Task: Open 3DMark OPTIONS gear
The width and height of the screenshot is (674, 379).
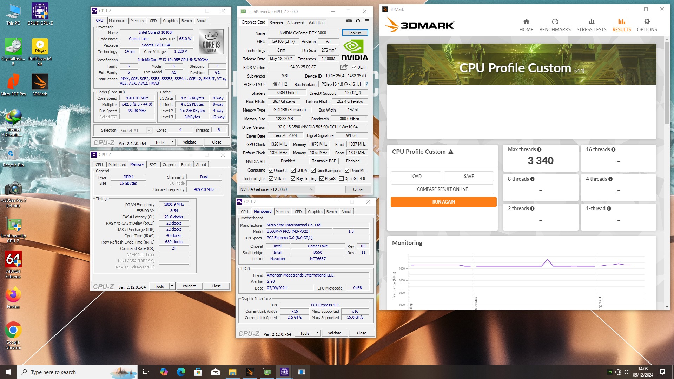Action: pos(647,25)
